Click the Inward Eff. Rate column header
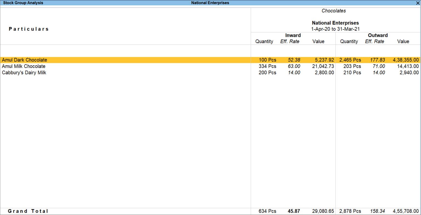421x215 pixels. pyautogui.click(x=290, y=41)
